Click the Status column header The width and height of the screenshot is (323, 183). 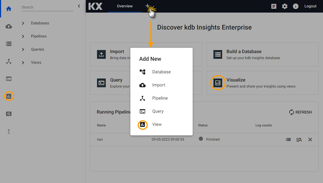click(x=203, y=125)
